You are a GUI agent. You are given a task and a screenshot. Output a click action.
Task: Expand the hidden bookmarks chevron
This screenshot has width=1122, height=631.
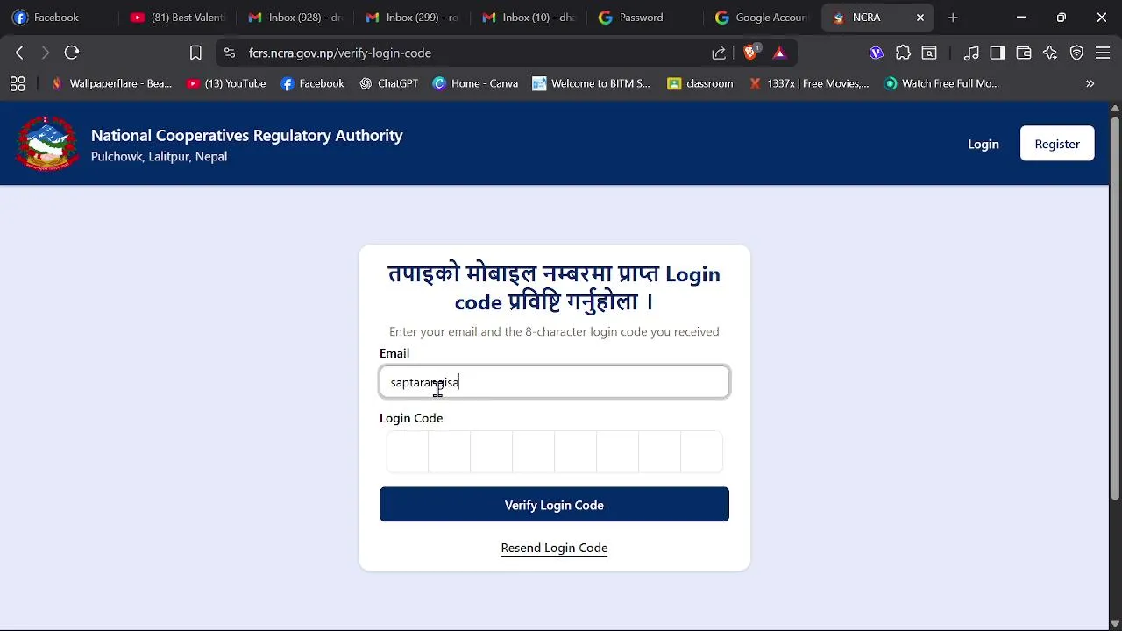1090,83
